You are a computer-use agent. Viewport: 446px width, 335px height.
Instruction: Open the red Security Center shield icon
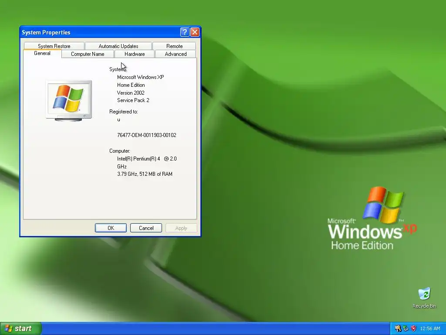pyautogui.click(x=414, y=328)
